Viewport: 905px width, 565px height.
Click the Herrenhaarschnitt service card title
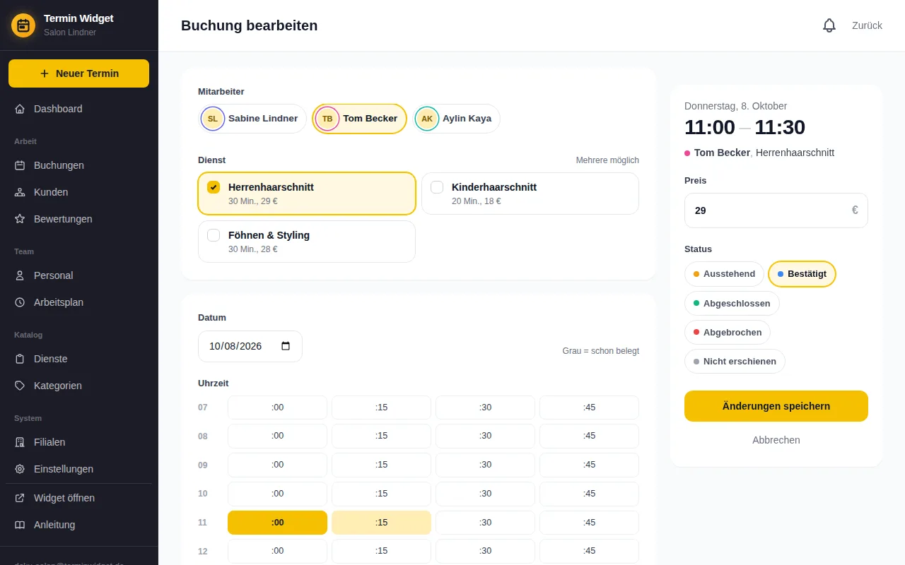271,187
